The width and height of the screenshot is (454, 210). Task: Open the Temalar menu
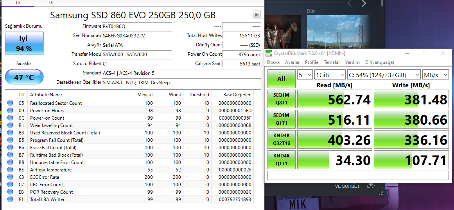(332, 62)
